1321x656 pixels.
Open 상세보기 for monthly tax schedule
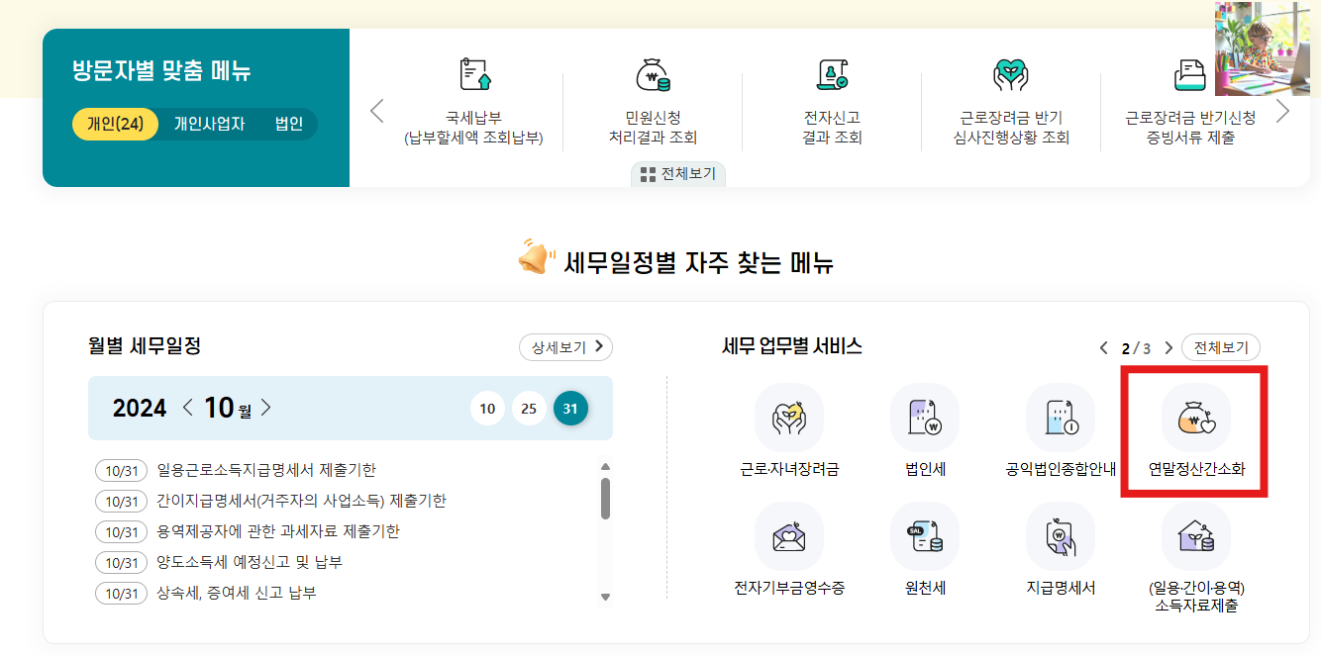(565, 347)
